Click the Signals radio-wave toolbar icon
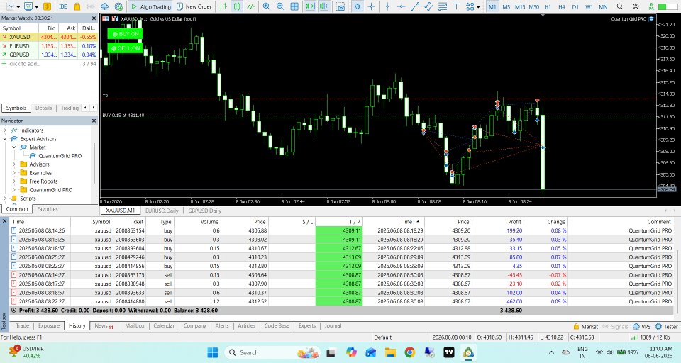The image size is (681, 363). coord(91,6)
